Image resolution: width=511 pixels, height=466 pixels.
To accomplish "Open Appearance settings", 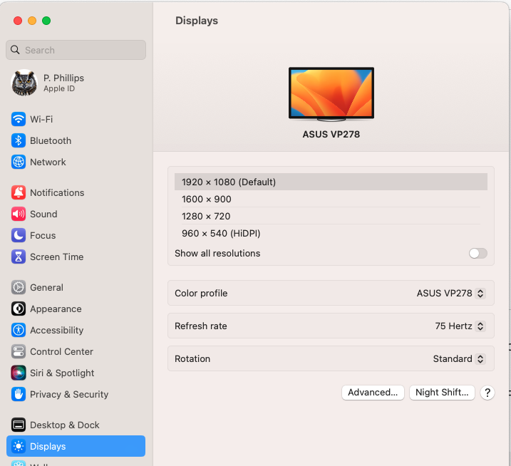I will pyautogui.click(x=76, y=309).
